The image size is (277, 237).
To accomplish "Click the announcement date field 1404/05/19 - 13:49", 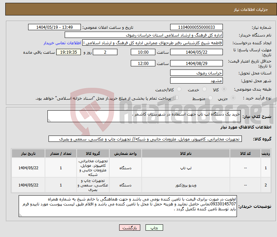I will (x=54, y=27).
